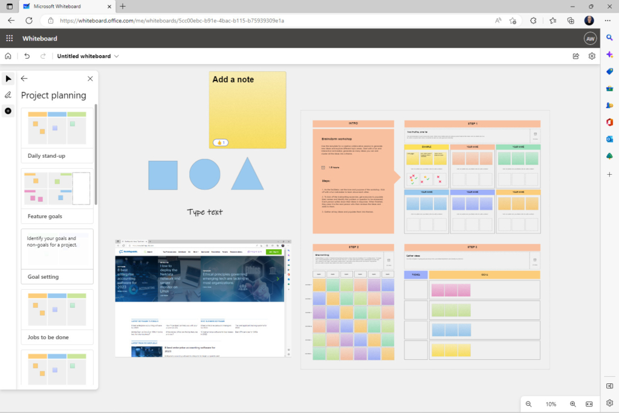This screenshot has width=619, height=413.
Task: Open Copilot in the Edge sidebar
Action: point(610,54)
